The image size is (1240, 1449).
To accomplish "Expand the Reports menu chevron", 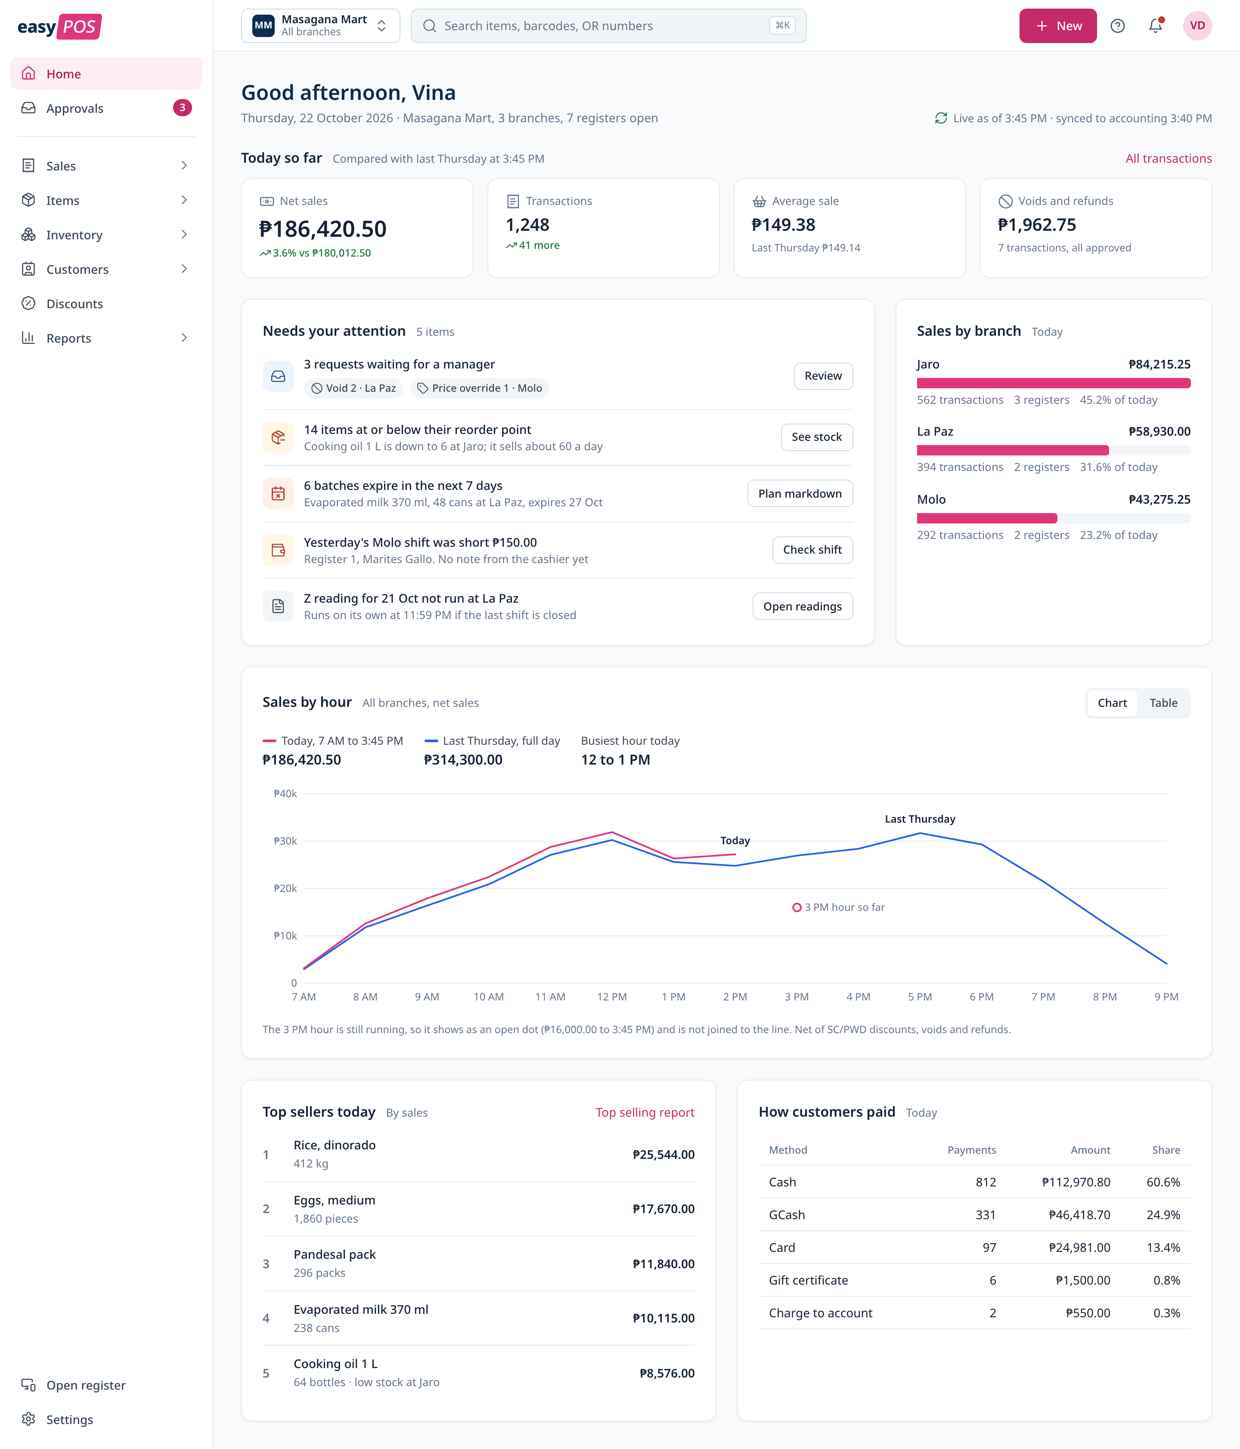I will click(184, 338).
